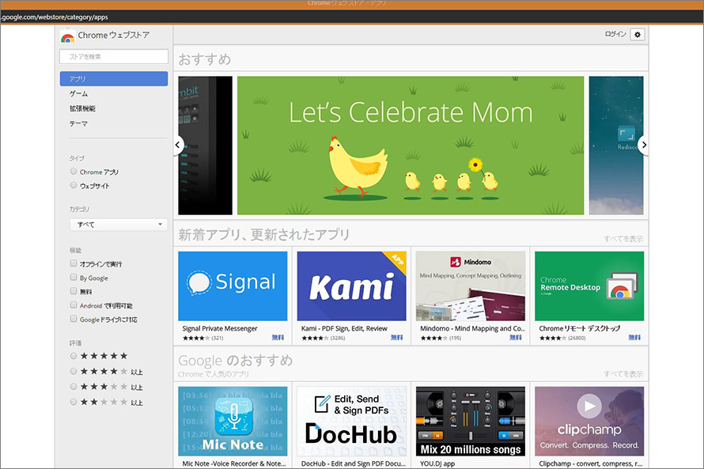
Task: Expand the カテゴリ すべて dropdown
Action: [x=119, y=225]
